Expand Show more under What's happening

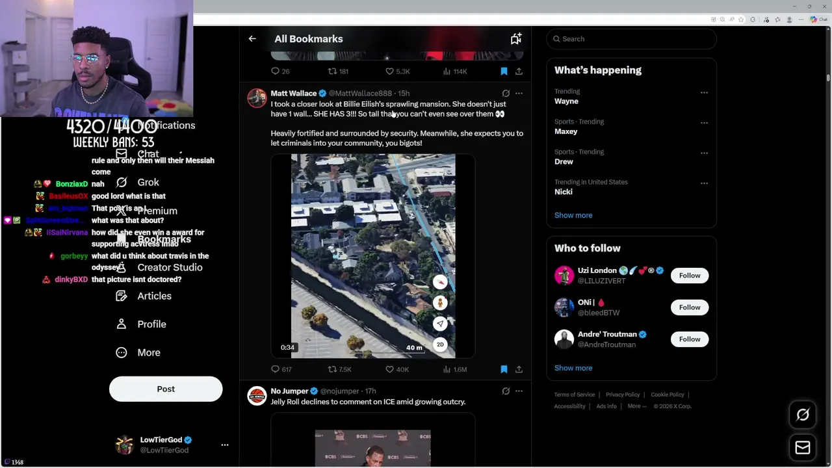click(573, 215)
